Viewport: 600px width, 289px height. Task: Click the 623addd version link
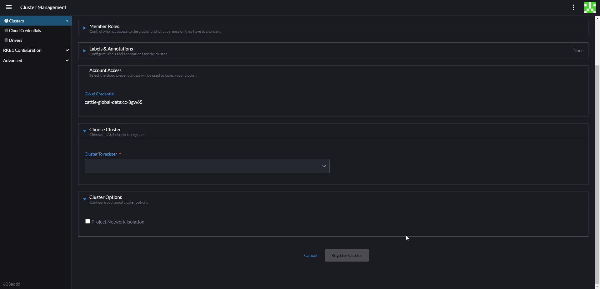(12, 284)
